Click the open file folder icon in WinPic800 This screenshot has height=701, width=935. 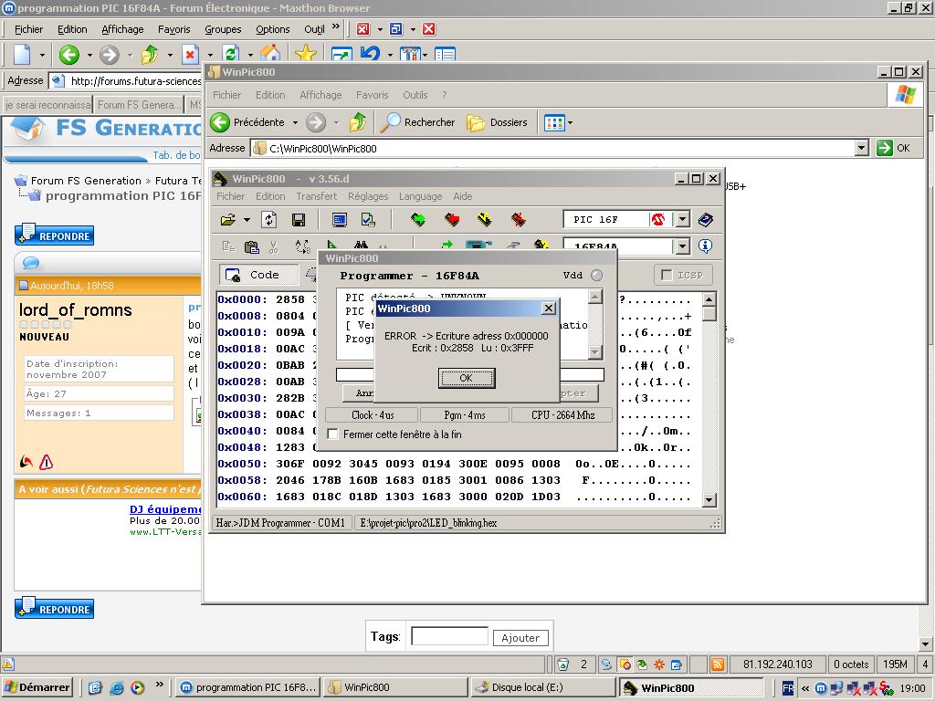coord(228,220)
